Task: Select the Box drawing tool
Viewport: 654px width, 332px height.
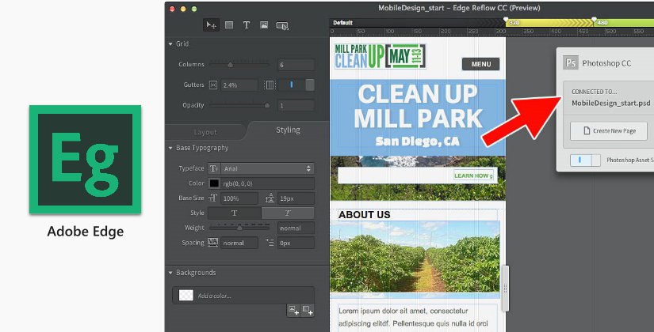Action: [x=229, y=25]
